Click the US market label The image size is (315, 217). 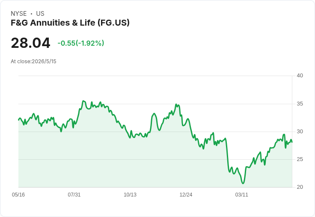40,13
